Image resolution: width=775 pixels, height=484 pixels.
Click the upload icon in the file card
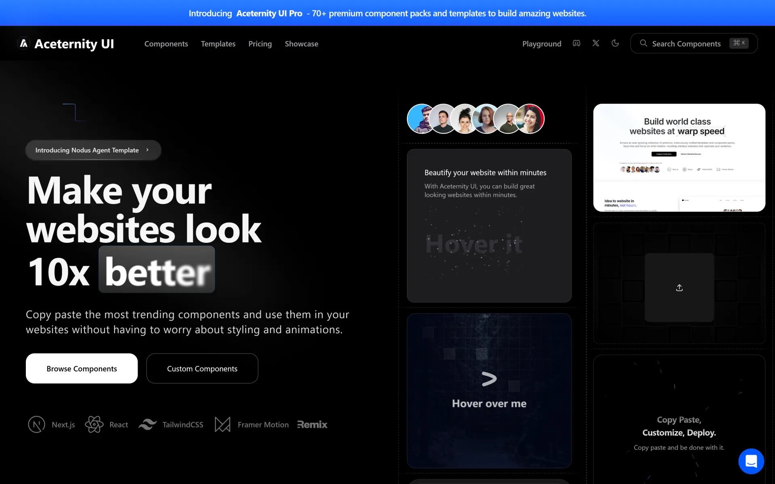click(679, 288)
